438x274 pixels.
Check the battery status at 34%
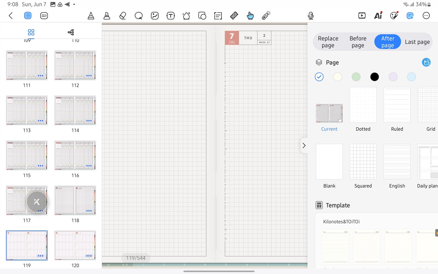[423, 4]
